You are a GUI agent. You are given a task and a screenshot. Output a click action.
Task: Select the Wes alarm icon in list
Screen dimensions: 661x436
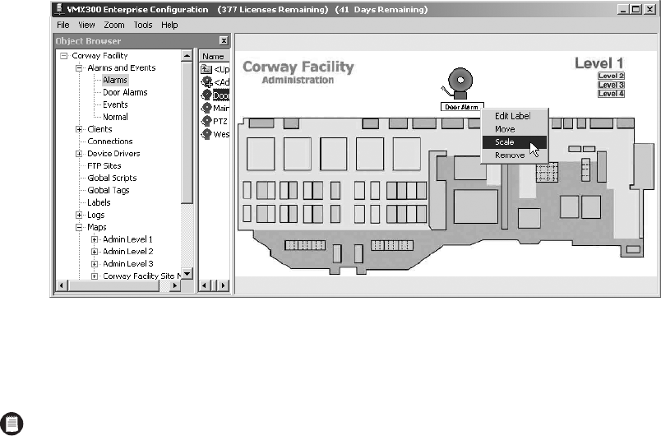coord(206,133)
